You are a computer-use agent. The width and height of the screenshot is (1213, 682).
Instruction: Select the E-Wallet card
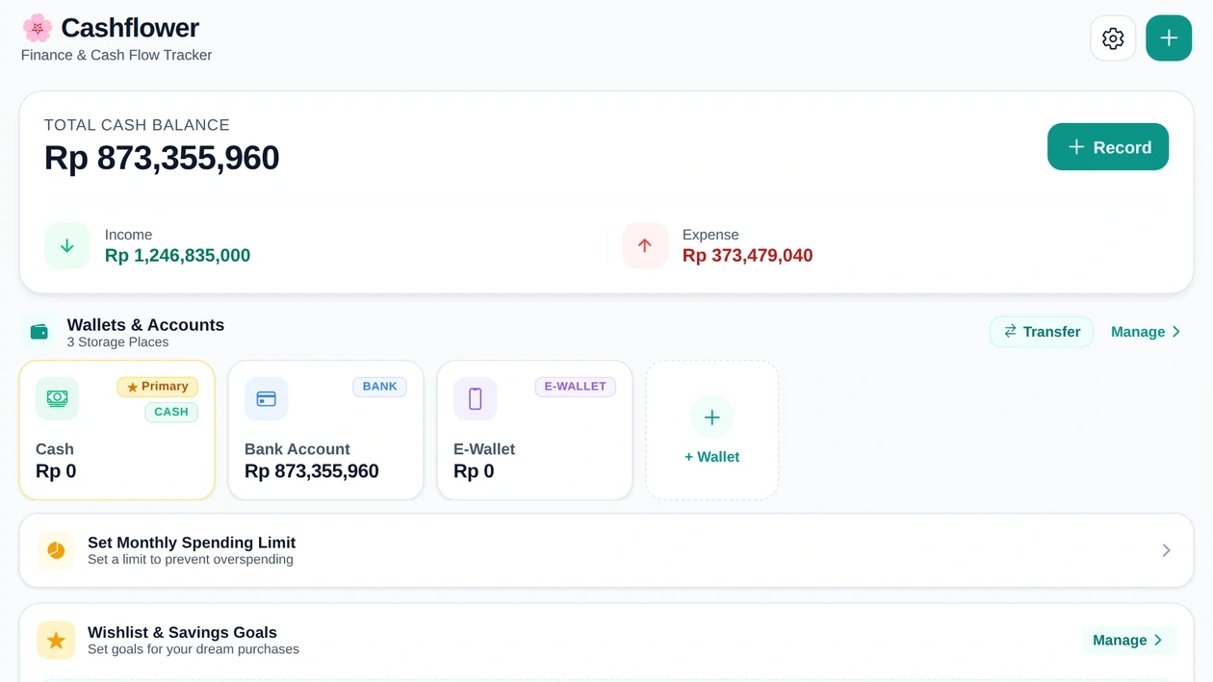534,430
